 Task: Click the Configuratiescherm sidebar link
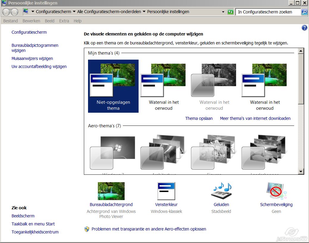tap(29, 32)
